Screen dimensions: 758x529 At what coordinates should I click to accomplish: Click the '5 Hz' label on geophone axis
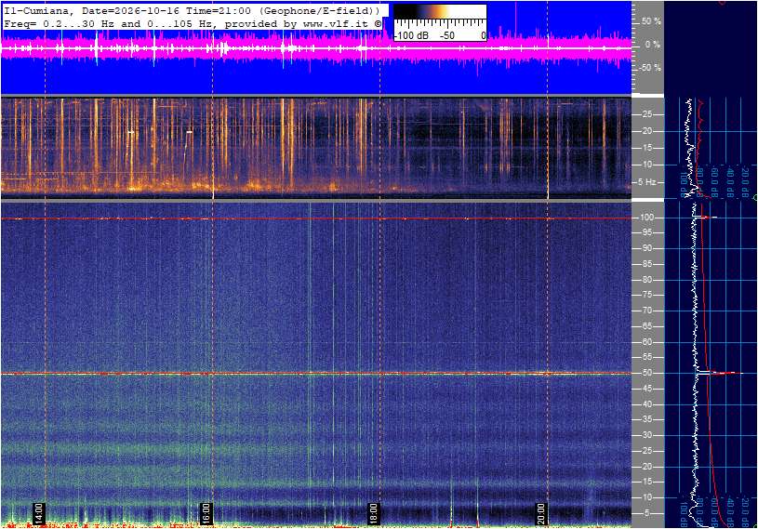(x=646, y=182)
